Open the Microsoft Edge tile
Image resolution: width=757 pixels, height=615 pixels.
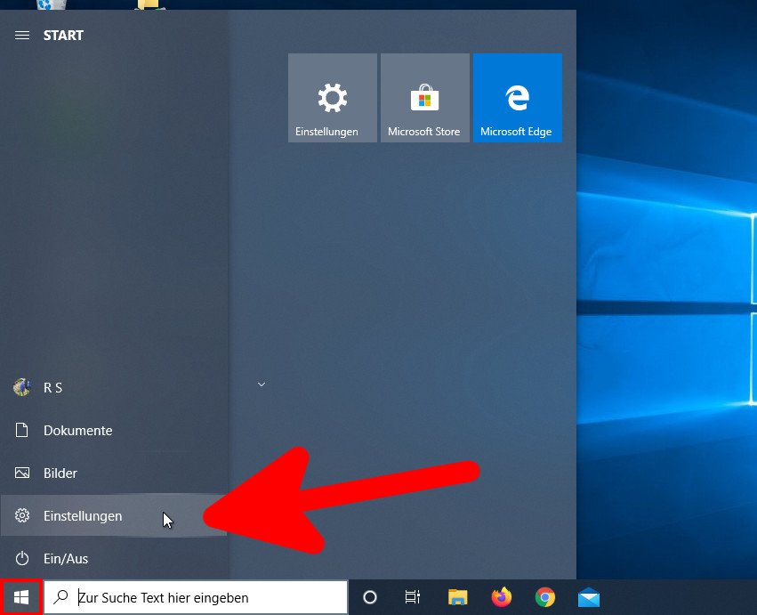click(518, 98)
